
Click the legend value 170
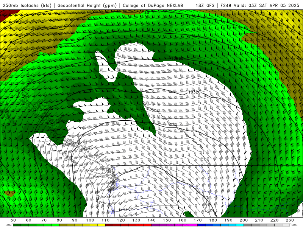(x=198, y=220)
